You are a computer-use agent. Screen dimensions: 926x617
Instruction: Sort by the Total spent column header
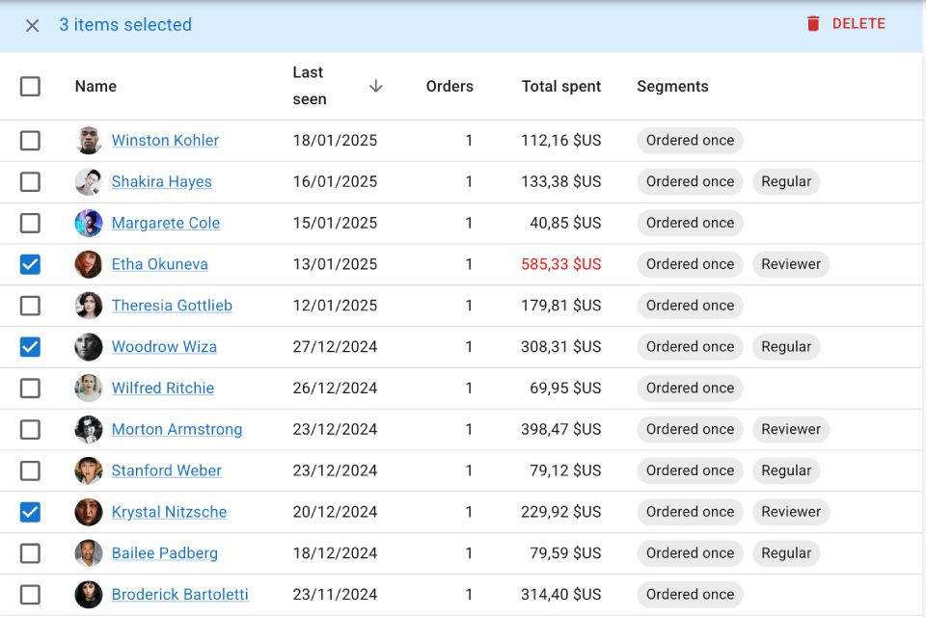560,87
